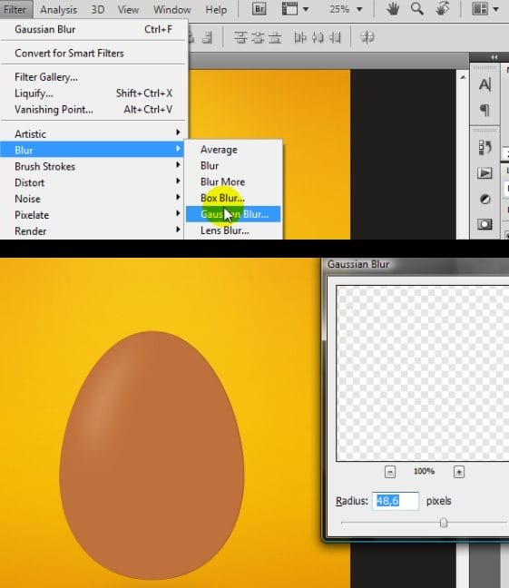The height and width of the screenshot is (588, 509).
Task: Open the Character panel icon
Action: (x=485, y=84)
